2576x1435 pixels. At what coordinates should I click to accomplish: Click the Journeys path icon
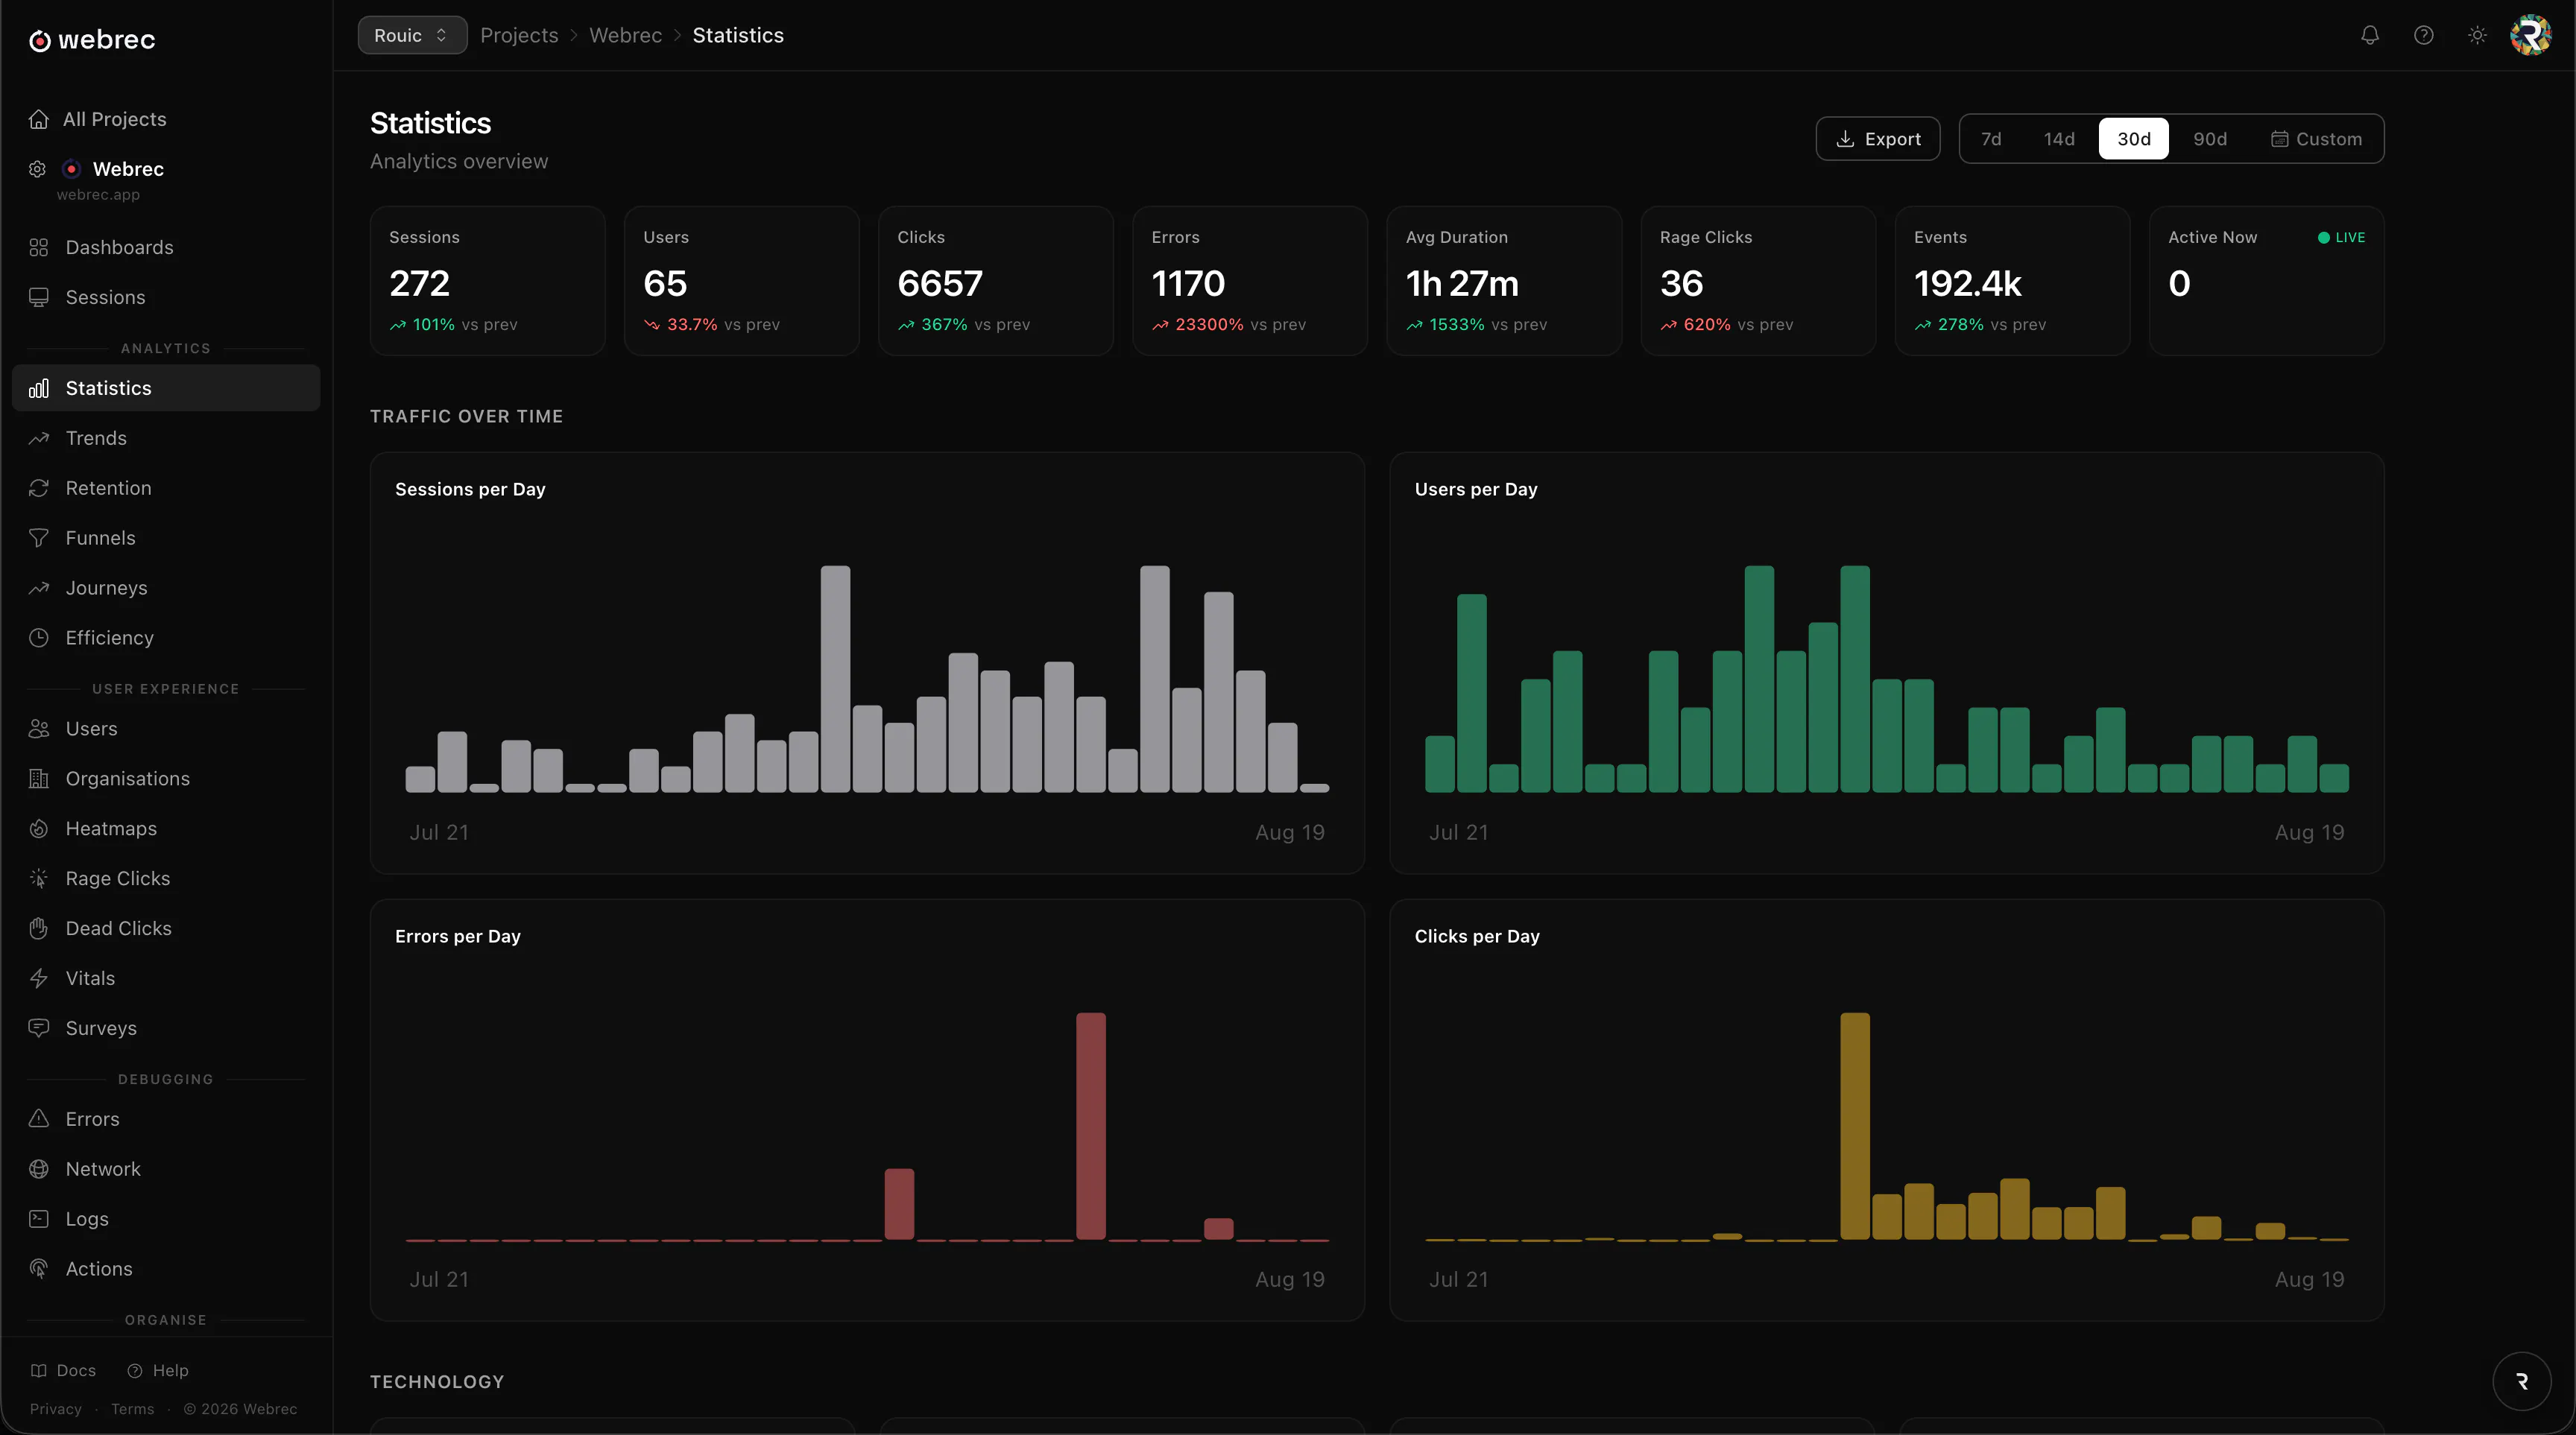(x=39, y=589)
